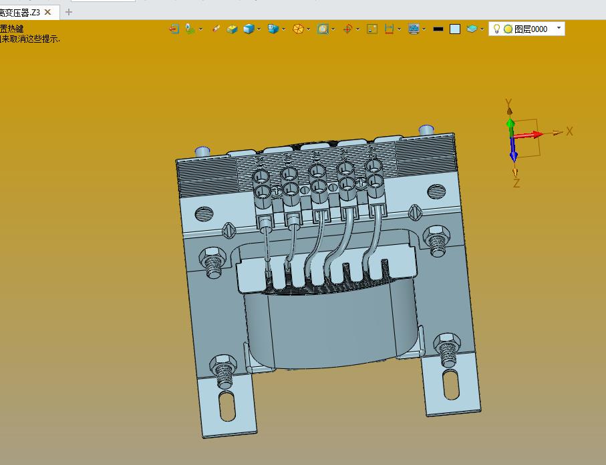Click the blue cube view icon
The width and height of the screenshot is (606, 465).
coord(249,29)
